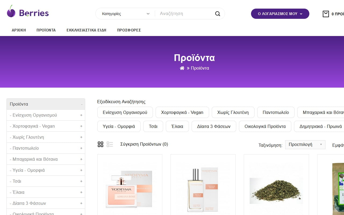
Task: Click Σύγκριση Προϊόντων link
Action: pos(144,144)
